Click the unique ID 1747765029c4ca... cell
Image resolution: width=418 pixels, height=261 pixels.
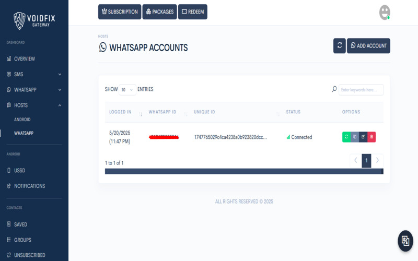click(x=230, y=137)
